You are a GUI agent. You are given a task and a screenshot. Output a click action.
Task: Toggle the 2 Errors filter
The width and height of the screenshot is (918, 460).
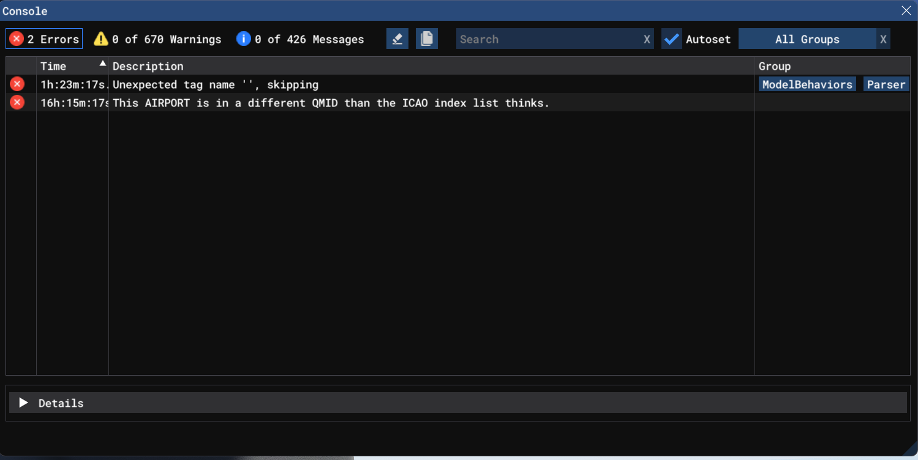pos(44,39)
